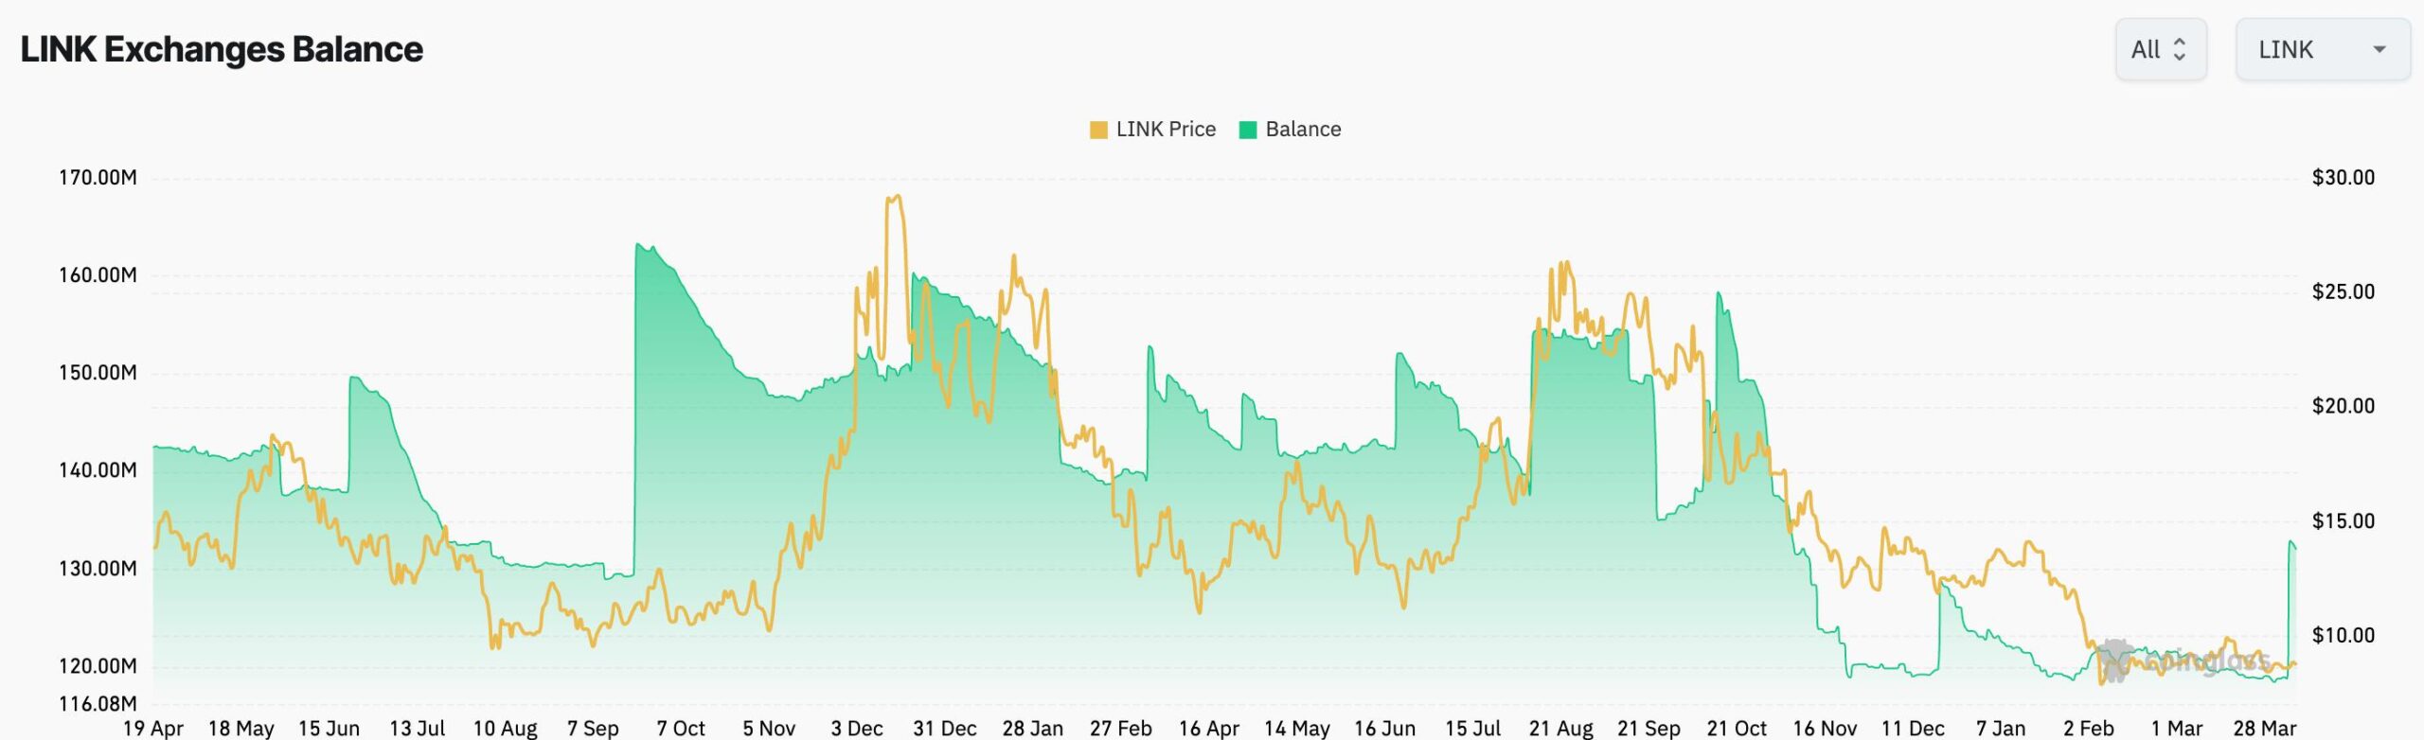Click the 7 Jan date label
The width and height of the screenshot is (2424, 740).
pyautogui.click(x=2001, y=729)
